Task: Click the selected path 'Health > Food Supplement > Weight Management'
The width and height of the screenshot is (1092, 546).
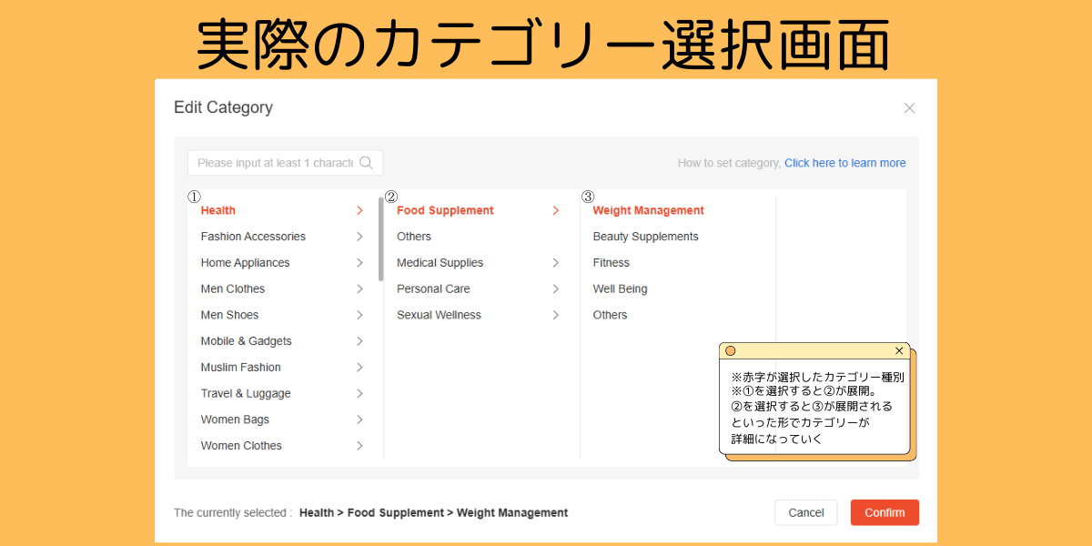Action: pyautogui.click(x=433, y=513)
